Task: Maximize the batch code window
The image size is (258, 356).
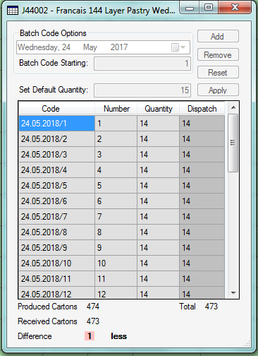Action: point(209,8)
